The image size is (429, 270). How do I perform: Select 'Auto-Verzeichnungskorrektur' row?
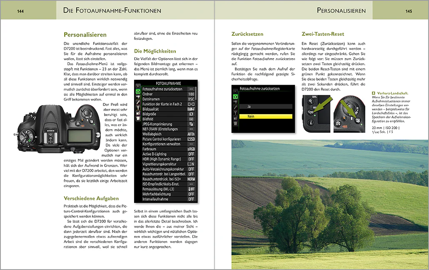point(168,169)
